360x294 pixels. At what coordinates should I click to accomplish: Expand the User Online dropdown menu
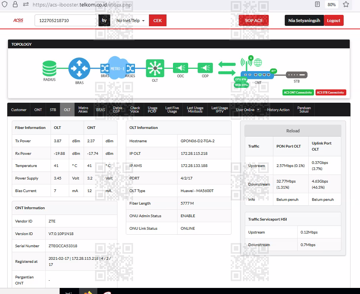[247, 110]
